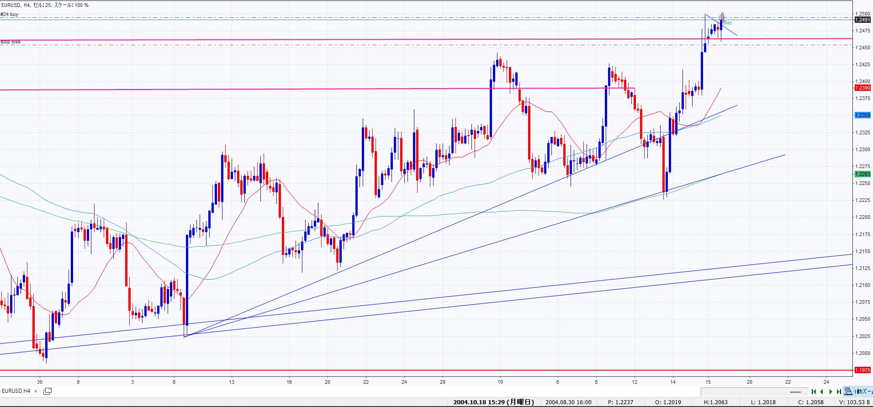Step one bar back with left arrow
Screen dimensions: 873x407
(x=822, y=391)
